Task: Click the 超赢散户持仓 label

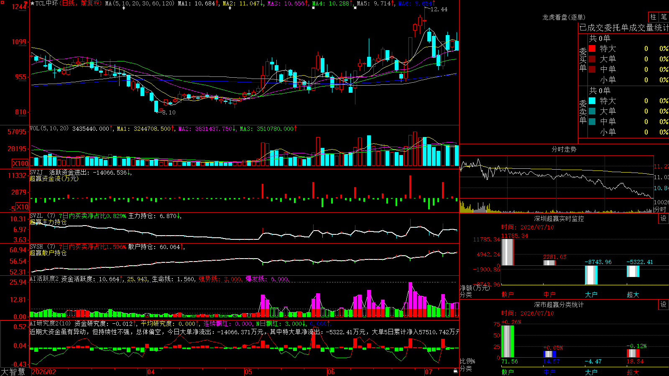Action: coord(48,253)
